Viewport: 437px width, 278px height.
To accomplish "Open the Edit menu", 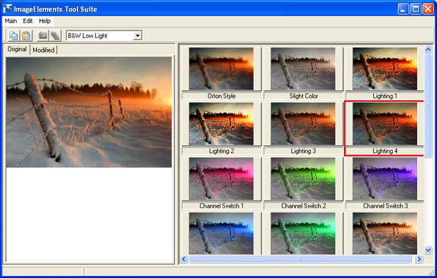I will tap(28, 21).
